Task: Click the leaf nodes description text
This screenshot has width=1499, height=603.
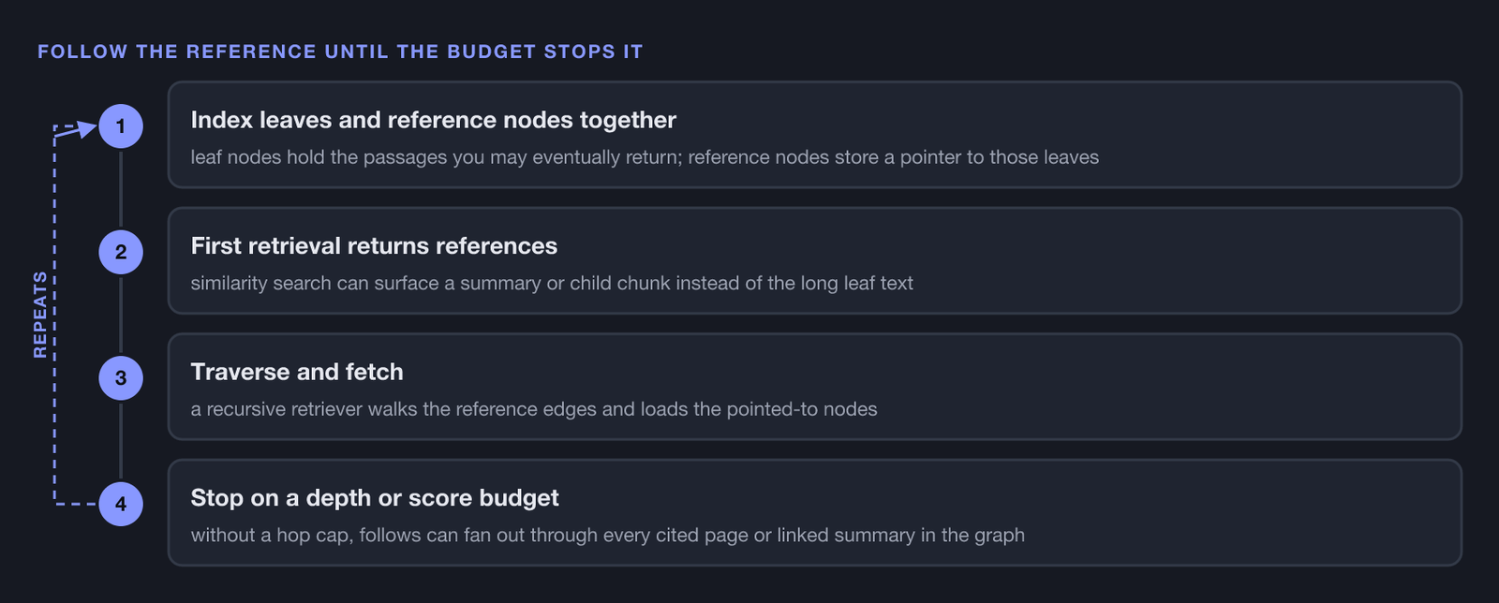Action: coord(645,157)
